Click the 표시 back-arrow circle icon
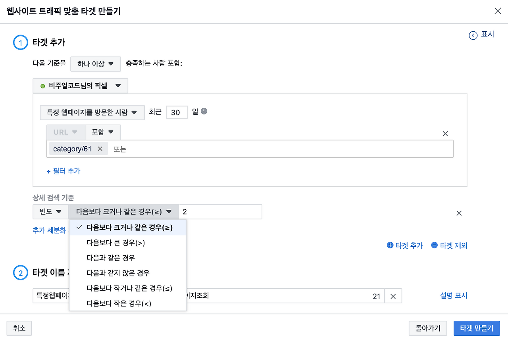508x341 pixels. (473, 36)
